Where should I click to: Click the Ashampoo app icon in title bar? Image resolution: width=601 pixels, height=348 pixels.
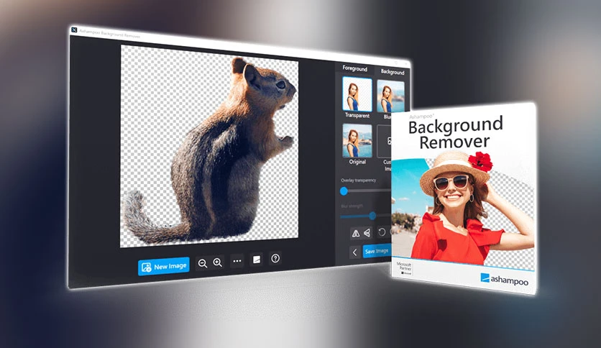click(74, 30)
